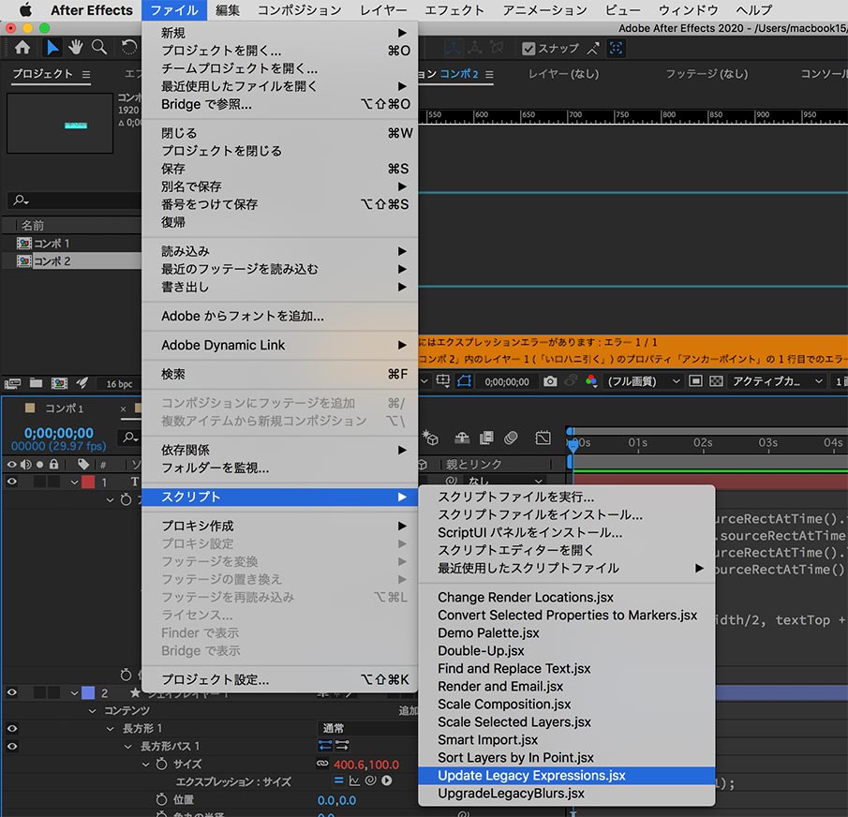Collapse the 長方形パス 1 group
This screenshot has width=848, height=817.
129,747
